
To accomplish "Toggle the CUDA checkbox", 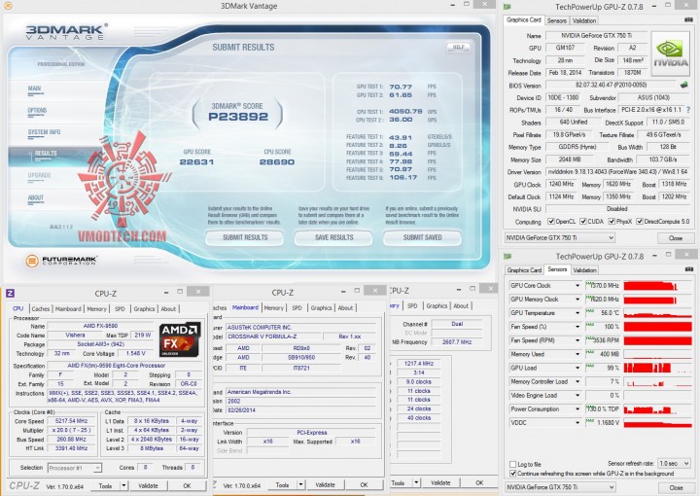I will point(583,222).
